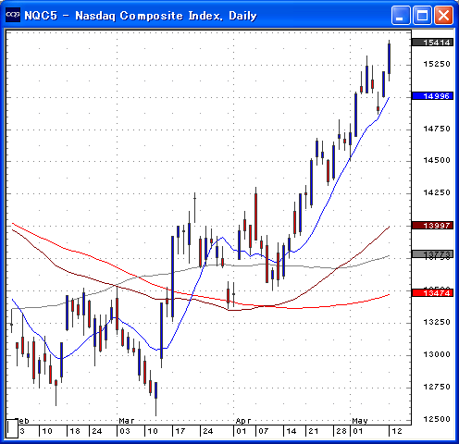Select the gray 13773 average label
This screenshot has height=444, width=459.
[432, 254]
